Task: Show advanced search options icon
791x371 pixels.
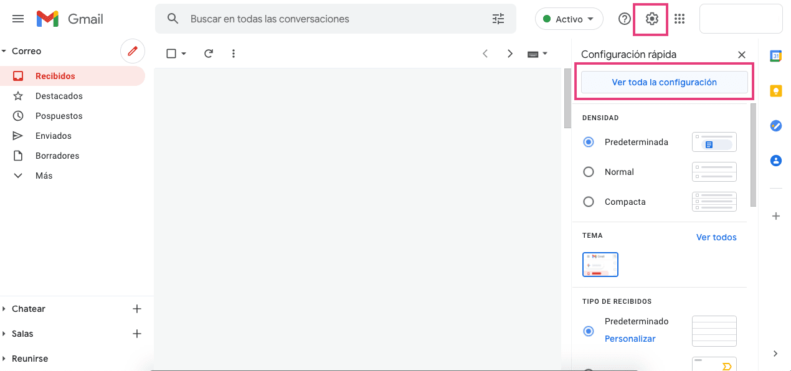Action: click(x=498, y=19)
